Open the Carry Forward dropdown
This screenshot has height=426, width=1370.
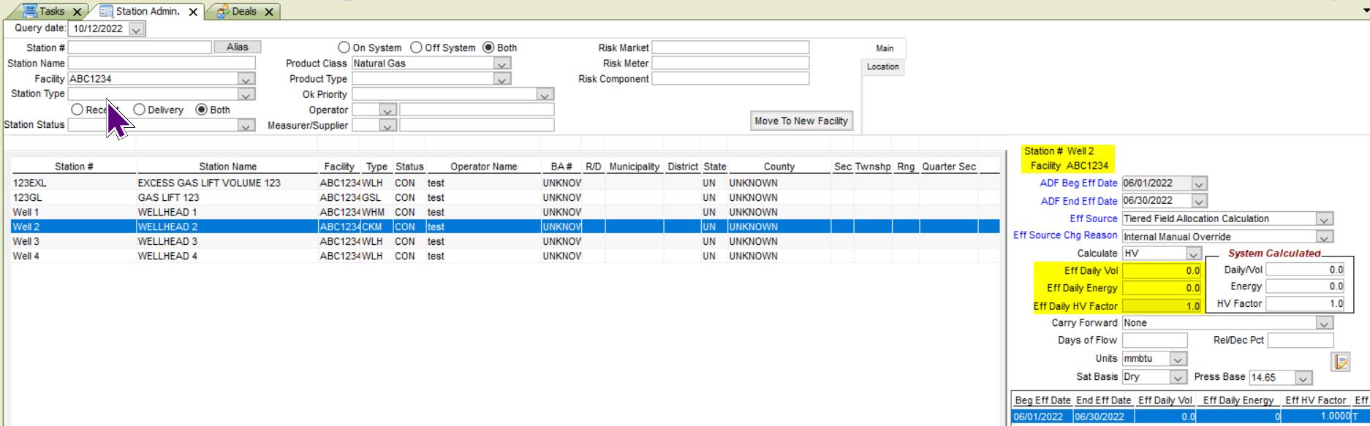tap(1323, 323)
